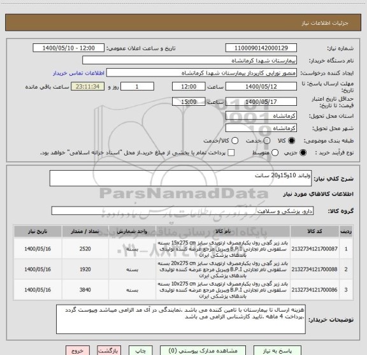Click the need date in row 2
367x355 pixels.
38,270
